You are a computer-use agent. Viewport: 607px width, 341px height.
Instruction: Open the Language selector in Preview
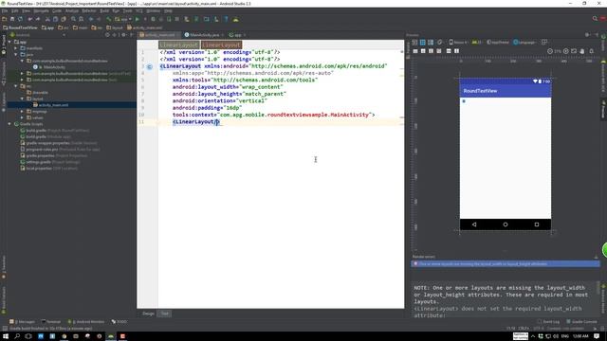tap(525, 42)
